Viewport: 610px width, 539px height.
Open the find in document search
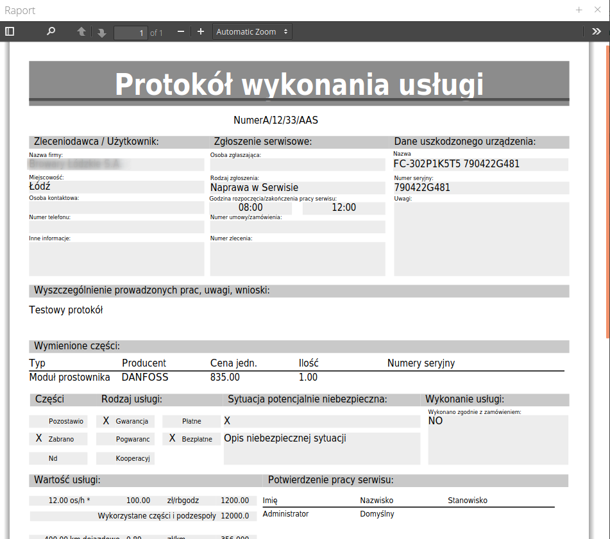51,31
